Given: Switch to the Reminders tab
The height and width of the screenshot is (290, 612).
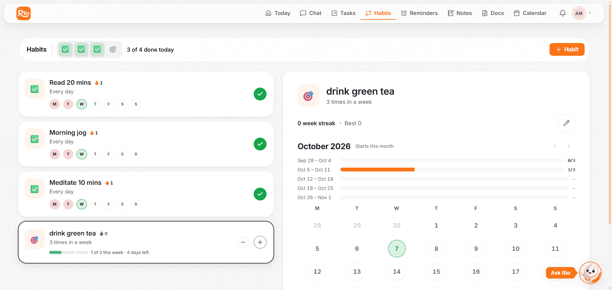Looking at the screenshot, I should point(419,13).
